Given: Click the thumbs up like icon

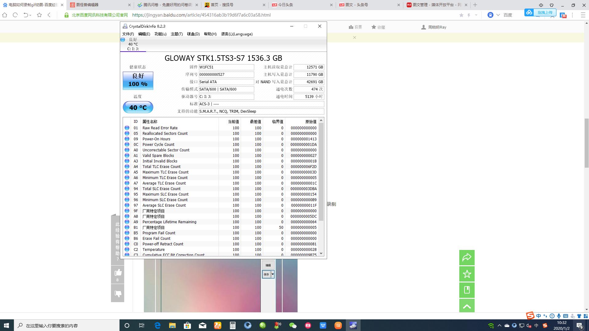Looking at the screenshot, I should pos(118,273).
